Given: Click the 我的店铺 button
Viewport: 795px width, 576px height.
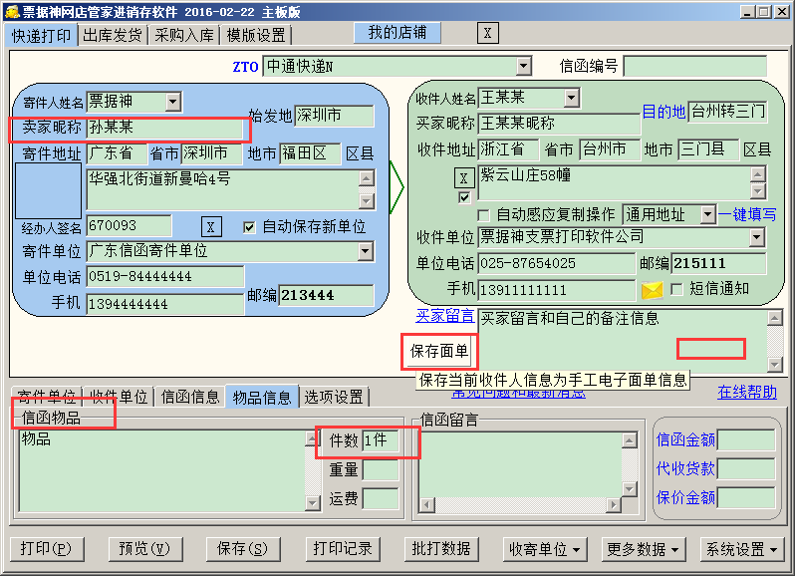Looking at the screenshot, I should [x=397, y=33].
